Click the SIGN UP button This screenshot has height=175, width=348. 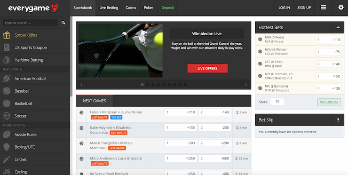coord(304,8)
